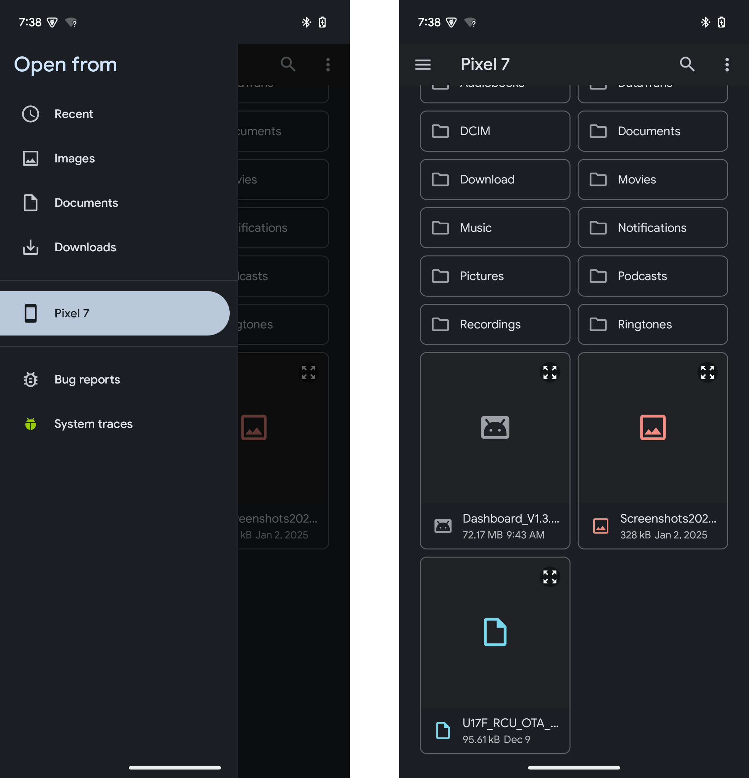Click the dimmed expand icon behind the drawer

click(308, 373)
